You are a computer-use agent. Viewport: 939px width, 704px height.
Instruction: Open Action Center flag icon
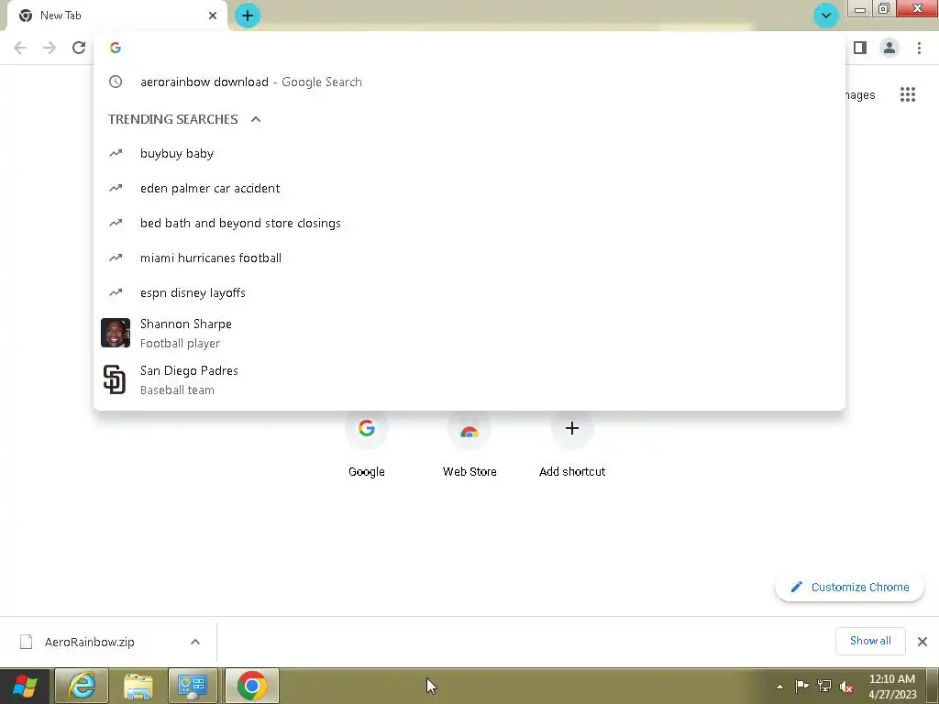point(801,686)
